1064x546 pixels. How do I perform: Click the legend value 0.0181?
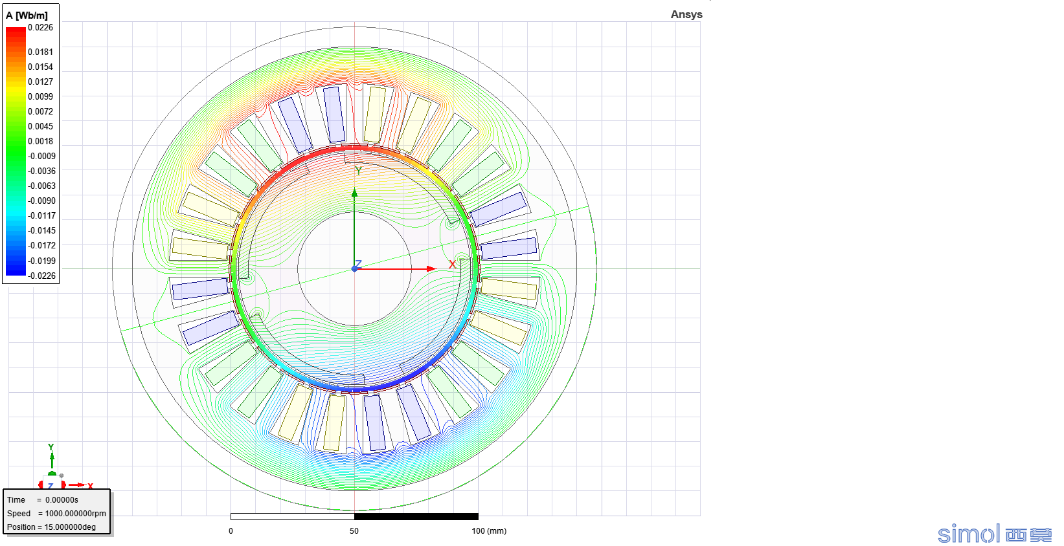40,52
